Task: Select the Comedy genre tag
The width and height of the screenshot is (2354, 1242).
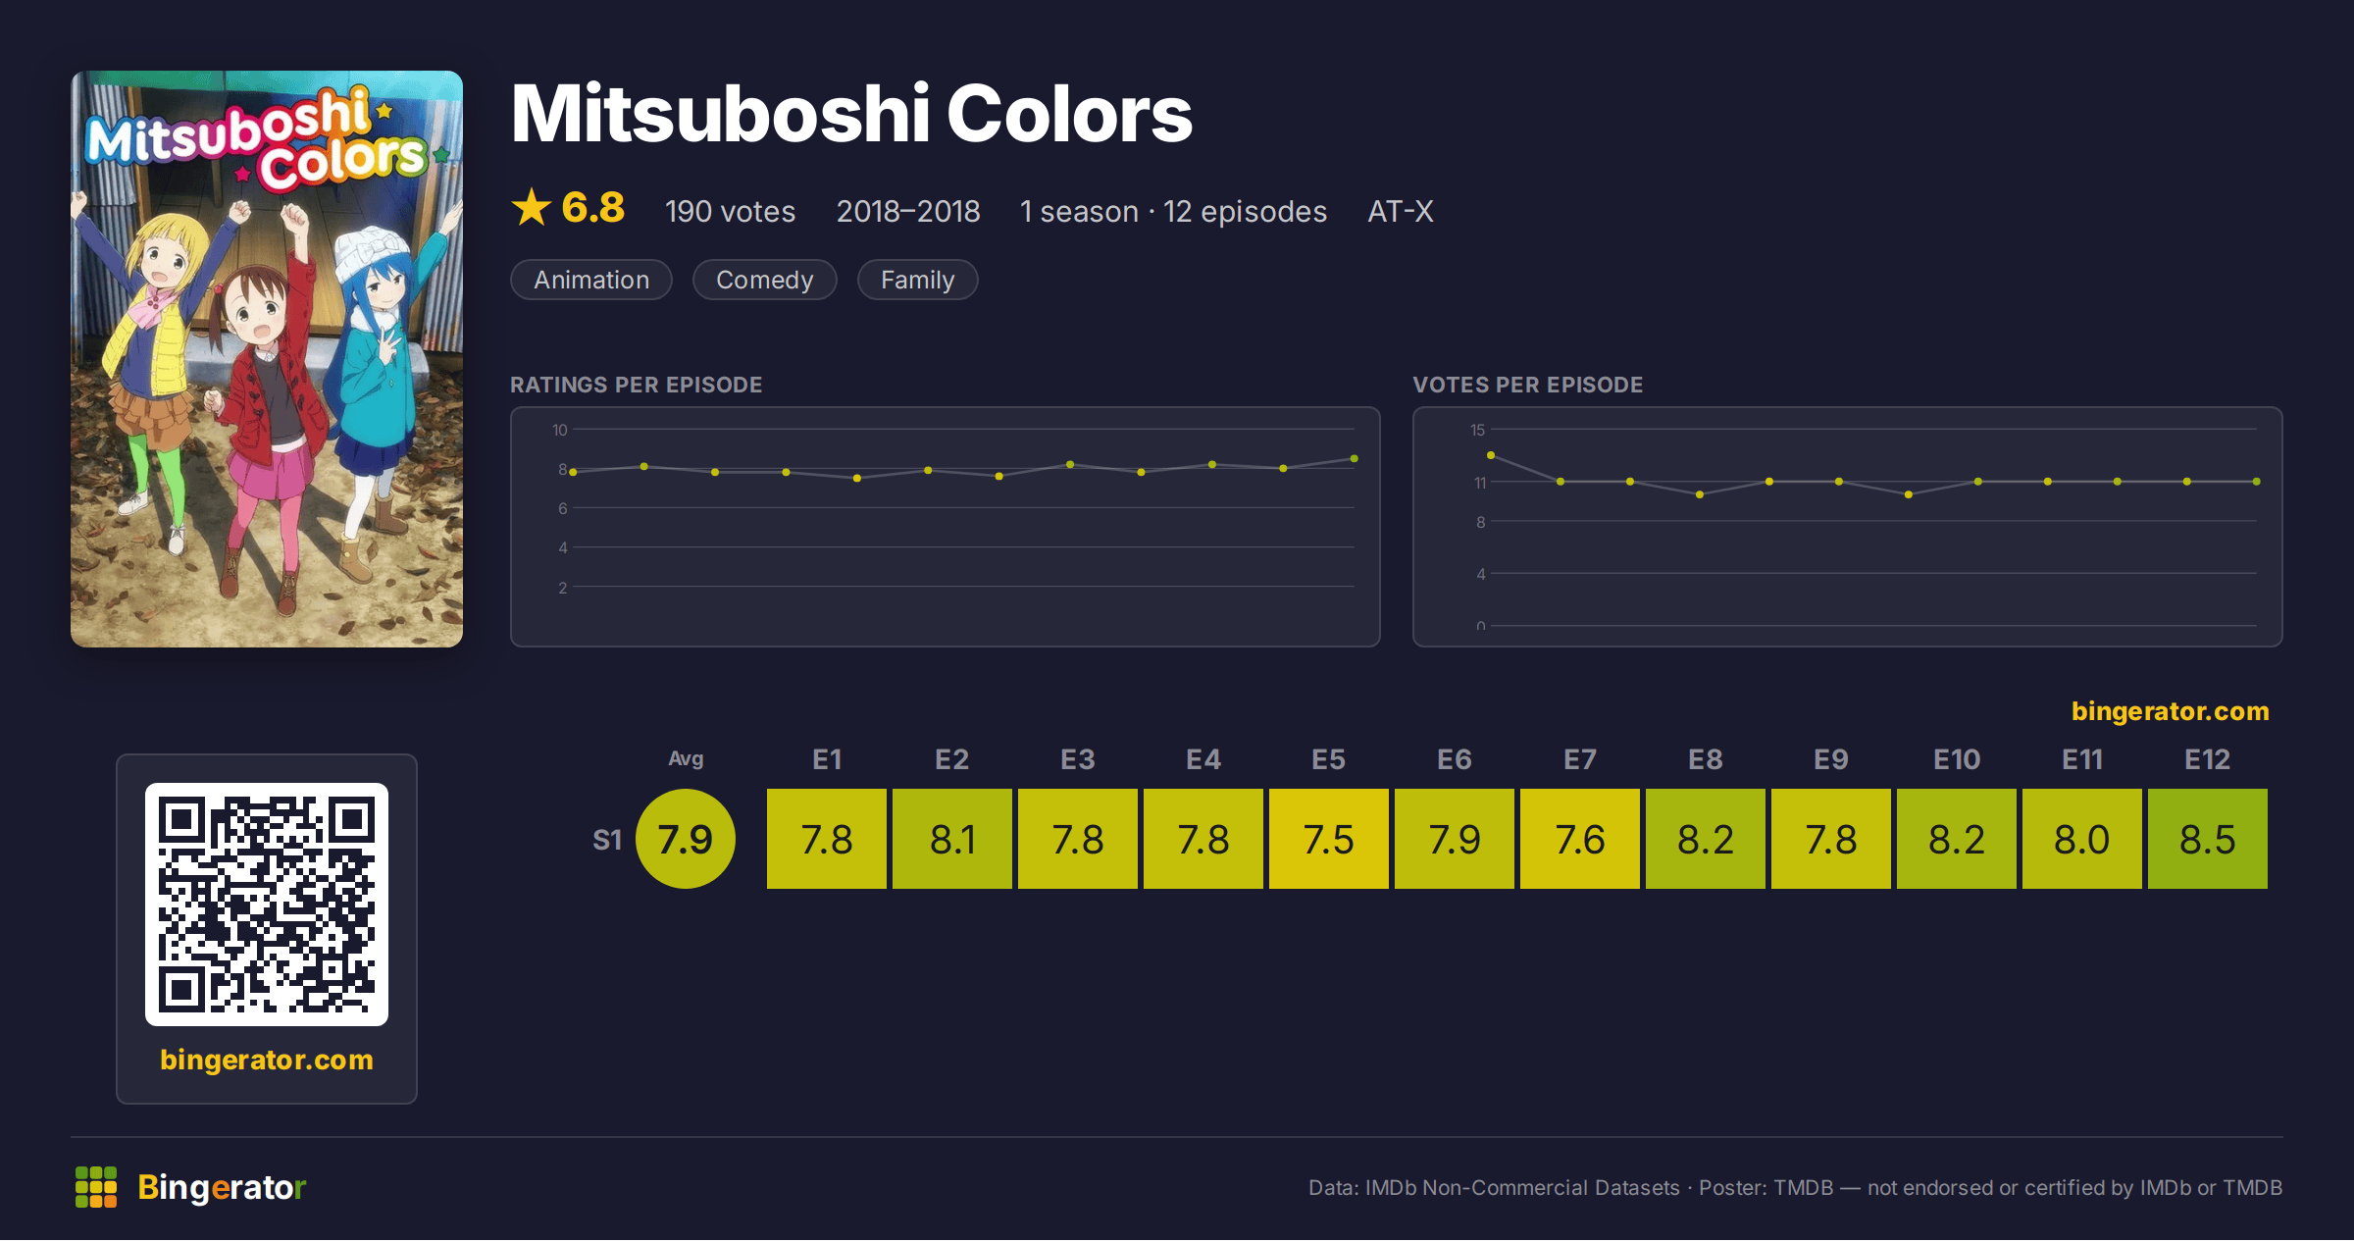Action: 765,280
